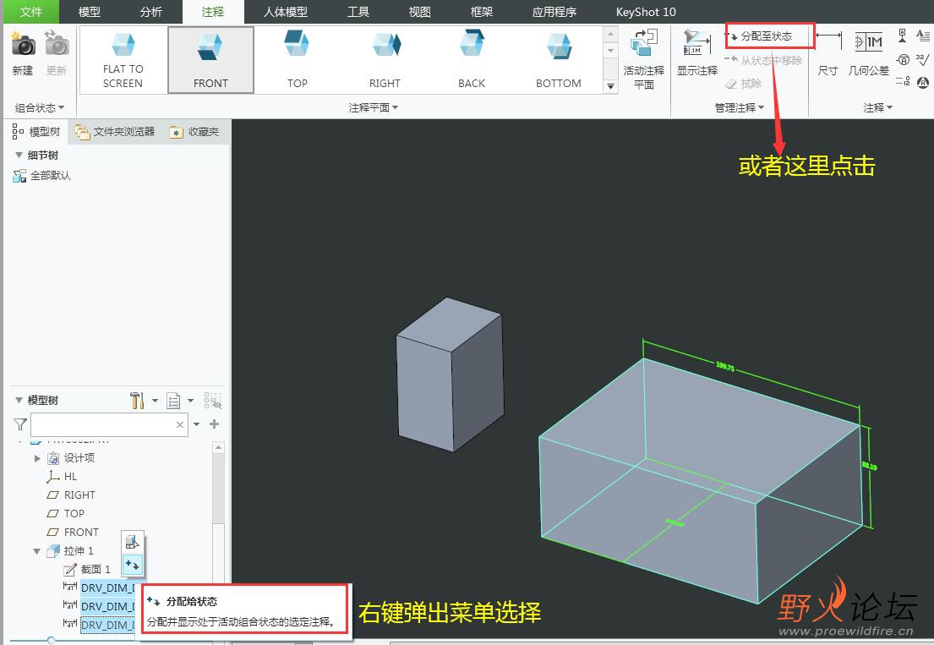Switch to the 文件夹浏览器 panel tab
This screenshot has height=645, width=934.
(115, 132)
